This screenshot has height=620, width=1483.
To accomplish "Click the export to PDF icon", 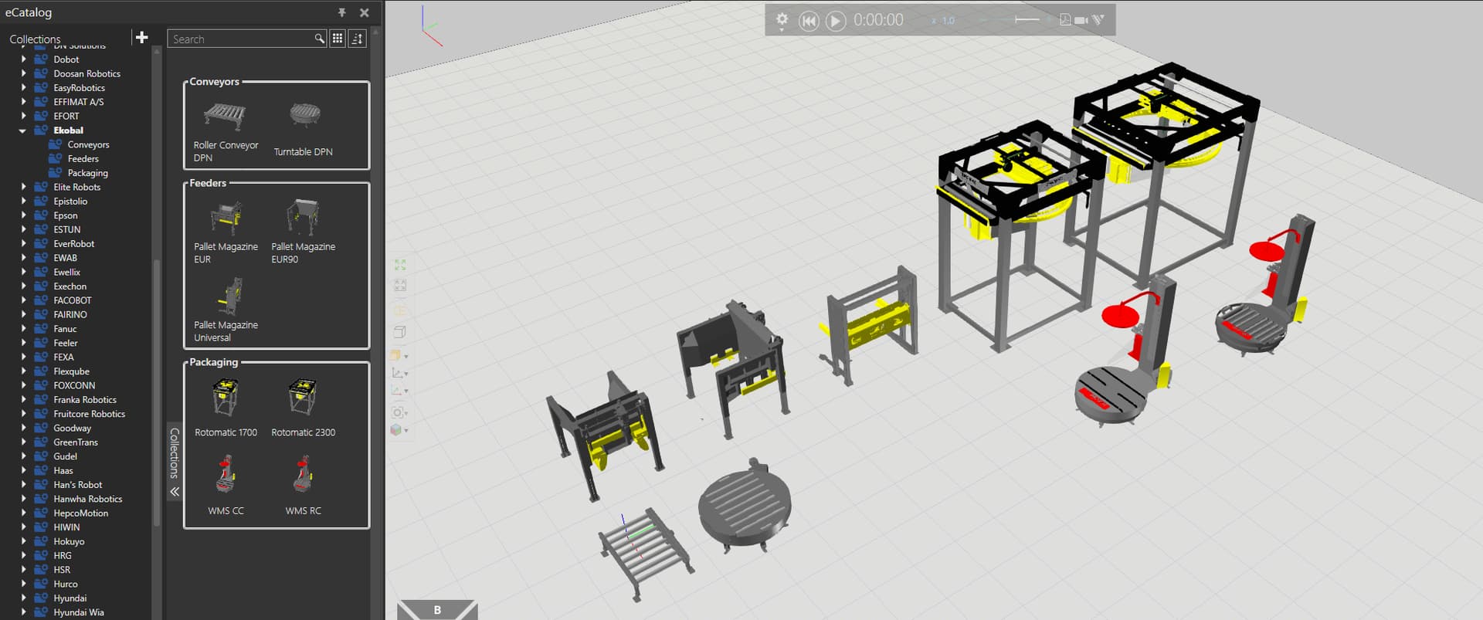I will 1065,20.
